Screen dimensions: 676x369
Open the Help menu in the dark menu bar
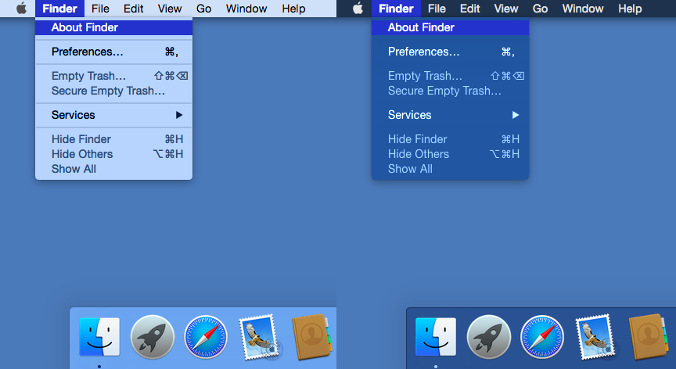630,9
